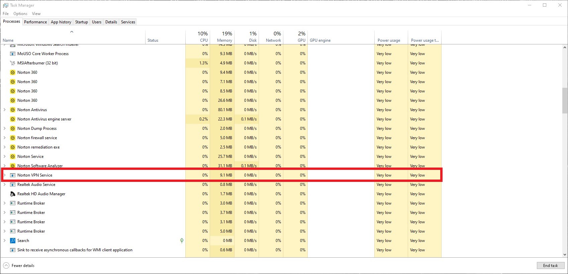The height and width of the screenshot is (274, 568).
Task: Click the scrollbar down arrow
Action: tap(565, 254)
